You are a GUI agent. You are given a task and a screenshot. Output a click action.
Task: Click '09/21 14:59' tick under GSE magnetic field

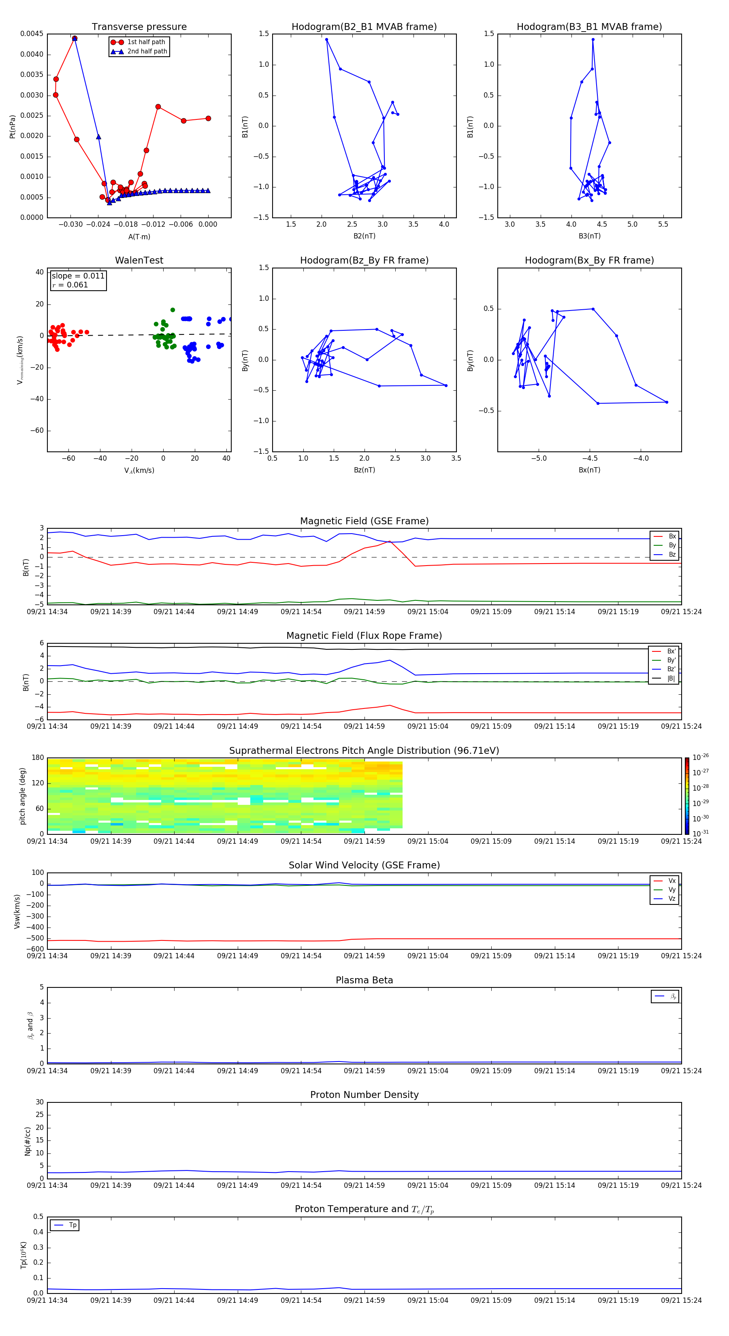pyautogui.click(x=364, y=612)
